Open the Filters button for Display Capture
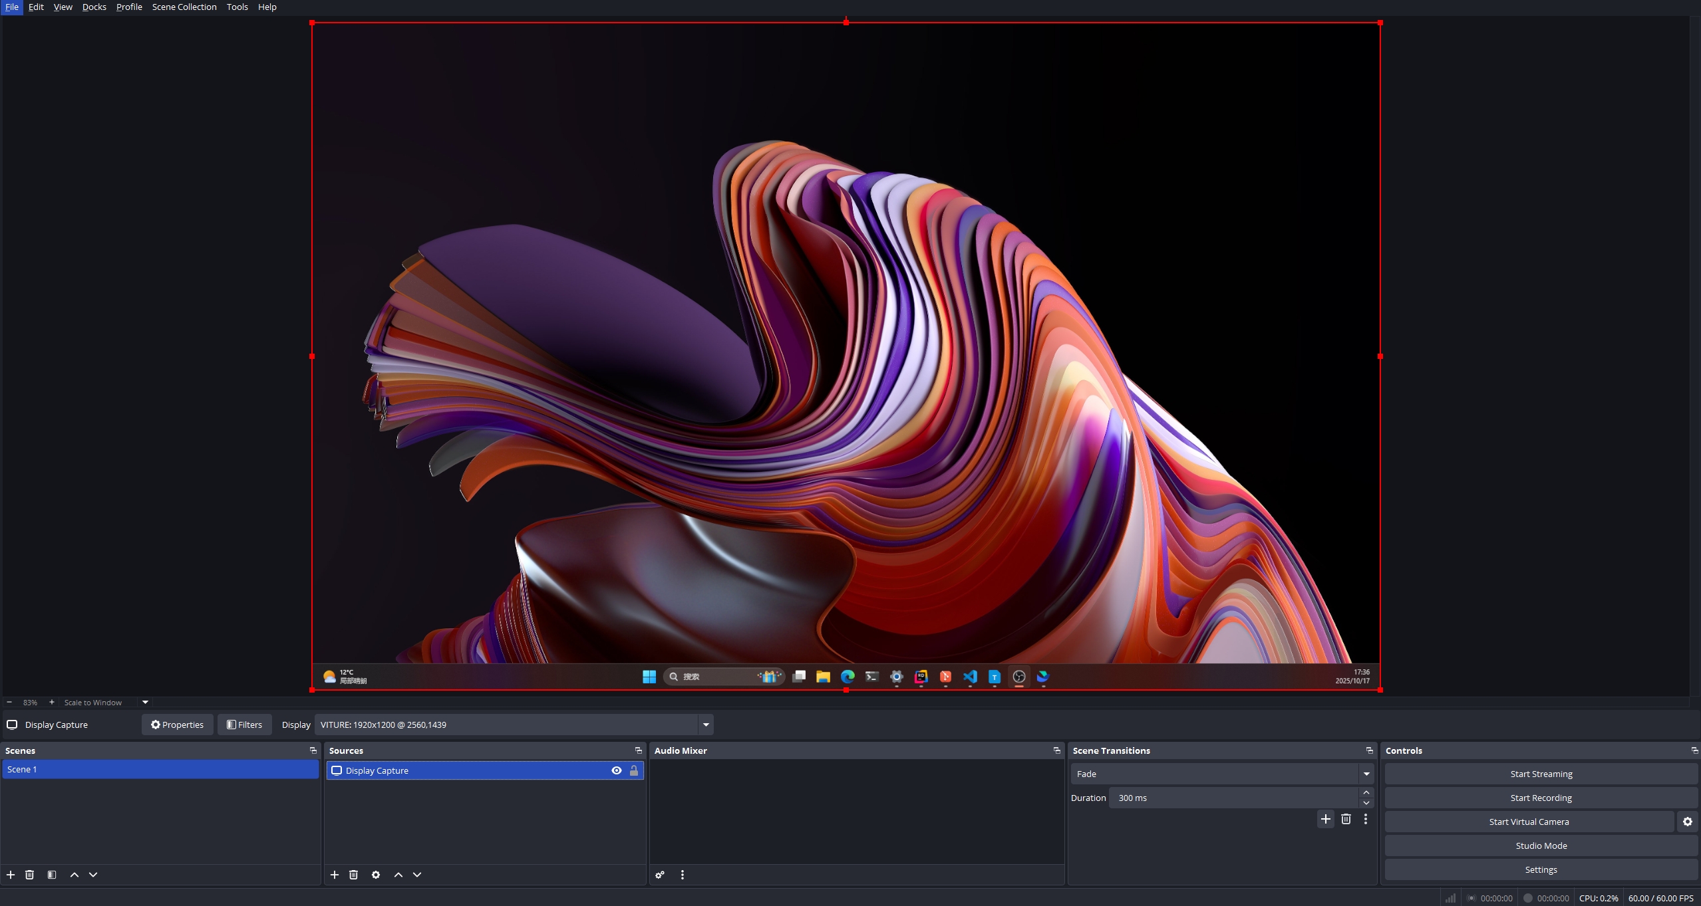The image size is (1701, 906). click(244, 725)
